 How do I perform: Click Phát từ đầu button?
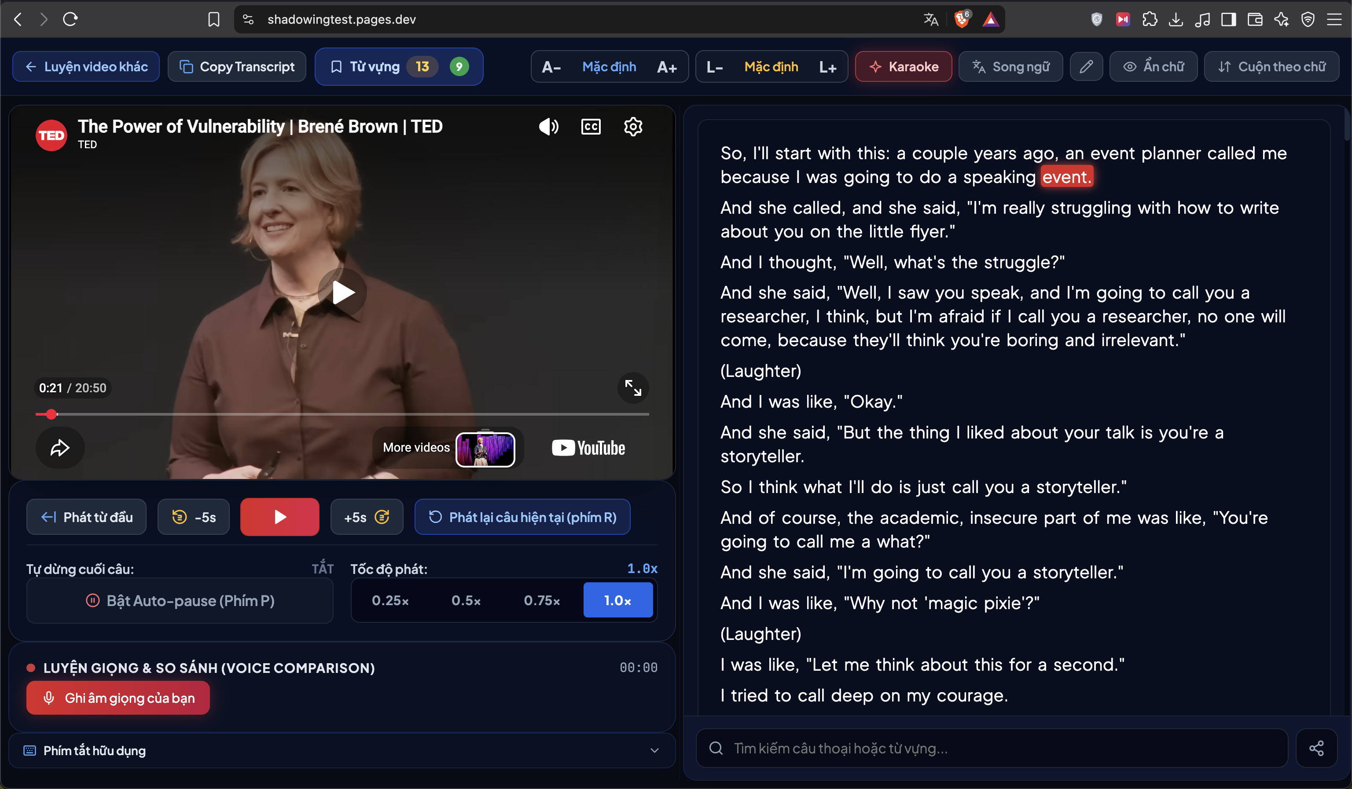click(x=86, y=517)
